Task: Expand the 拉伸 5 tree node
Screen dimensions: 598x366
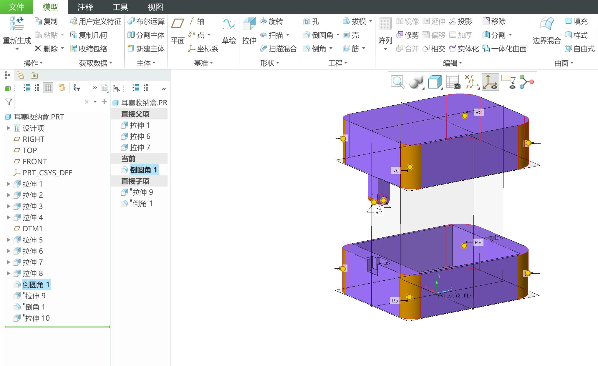Action: point(9,240)
